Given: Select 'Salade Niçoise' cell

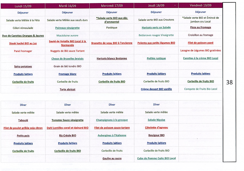Looking at the screenshot, I should coord(156,120).
